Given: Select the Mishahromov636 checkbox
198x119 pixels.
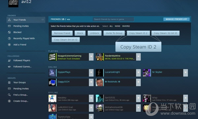Looking at the screenshot, I should coord(138,108).
